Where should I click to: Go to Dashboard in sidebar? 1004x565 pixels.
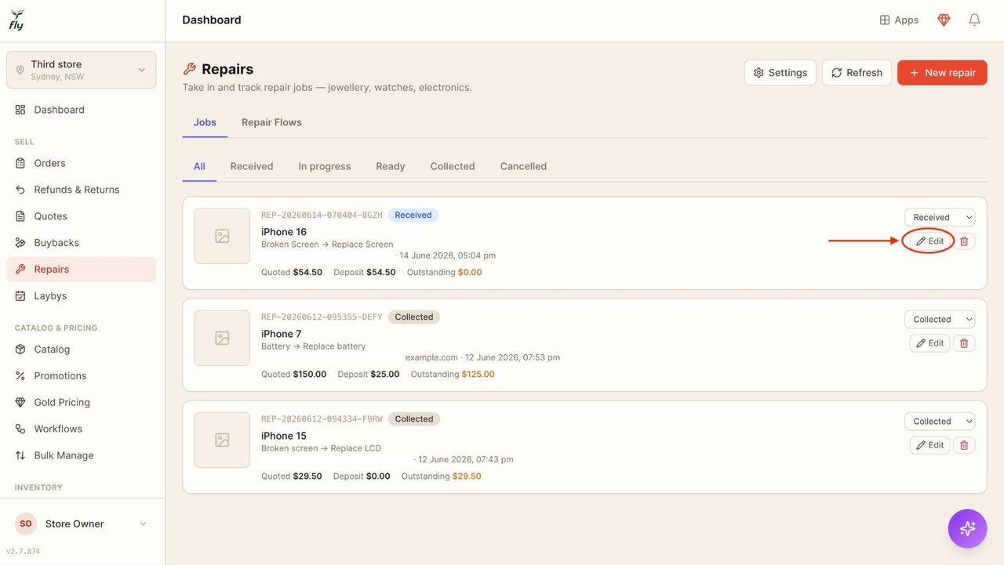pyautogui.click(x=82, y=110)
